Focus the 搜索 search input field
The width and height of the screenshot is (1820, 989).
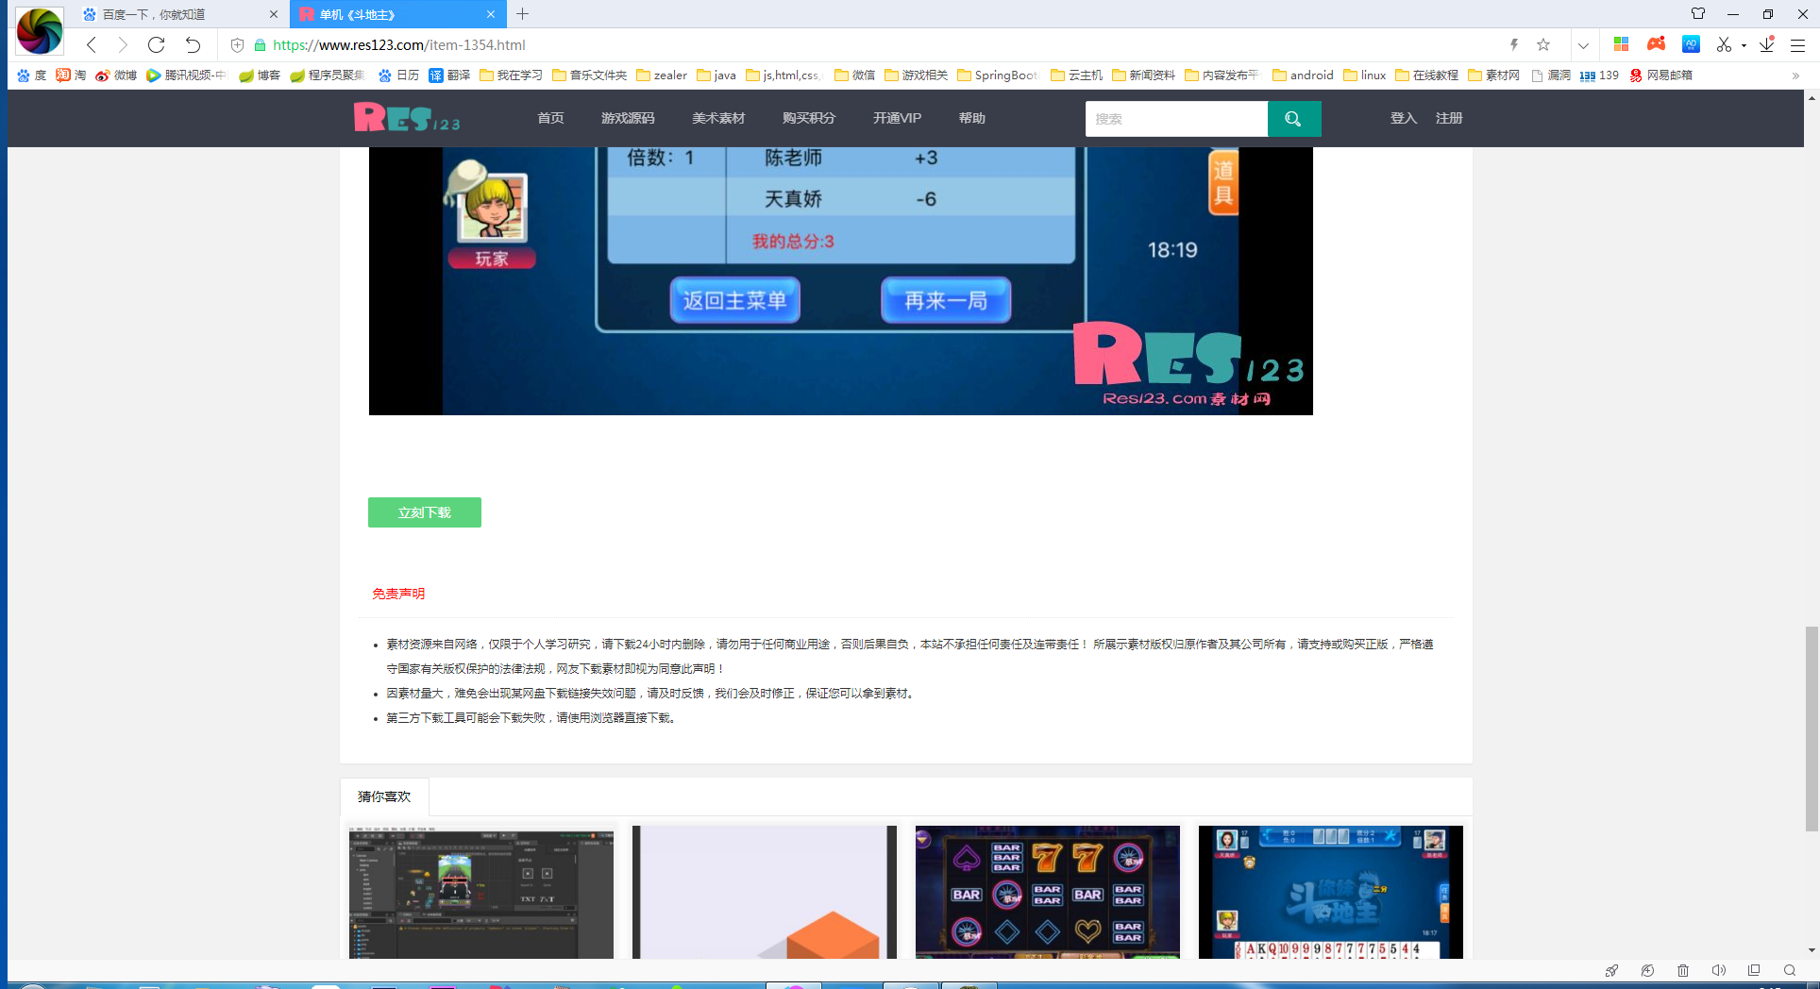pos(1176,119)
